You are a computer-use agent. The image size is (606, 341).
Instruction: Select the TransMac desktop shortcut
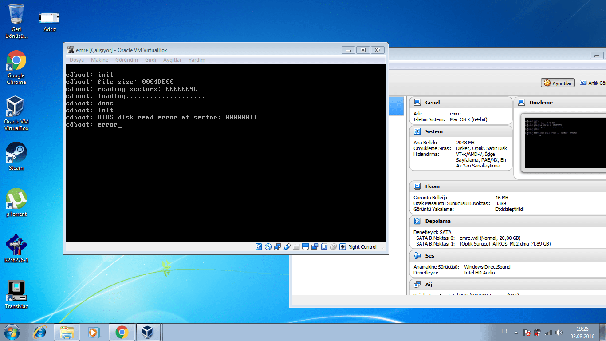click(16, 295)
